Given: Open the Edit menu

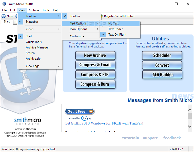Looking at the screenshot, I should click(x=13, y=10).
